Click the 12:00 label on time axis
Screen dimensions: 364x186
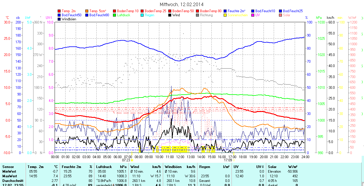tap(180, 157)
